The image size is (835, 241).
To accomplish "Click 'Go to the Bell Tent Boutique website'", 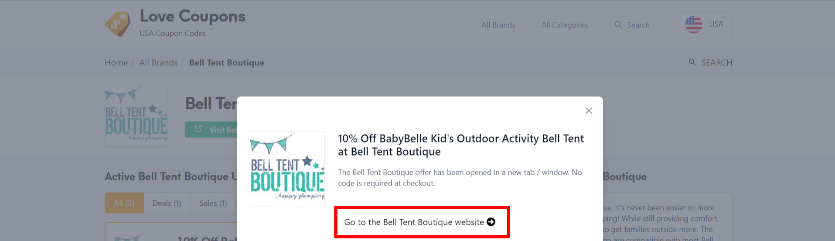I will (x=414, y=222).
